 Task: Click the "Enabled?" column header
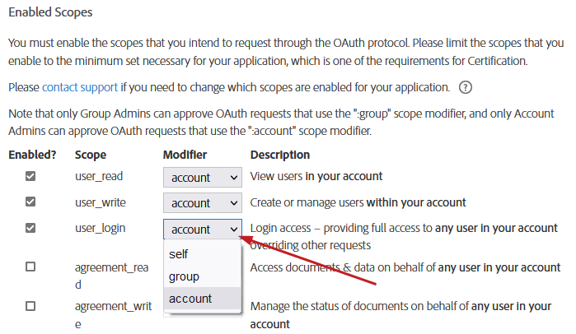point(32,155)
